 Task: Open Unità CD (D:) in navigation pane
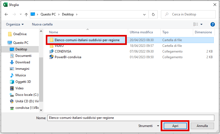click(x=27, y=101)
